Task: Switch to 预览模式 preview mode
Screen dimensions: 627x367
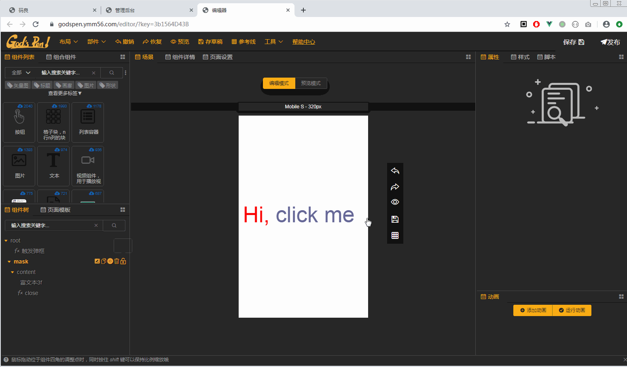Action: click(311, 83)
